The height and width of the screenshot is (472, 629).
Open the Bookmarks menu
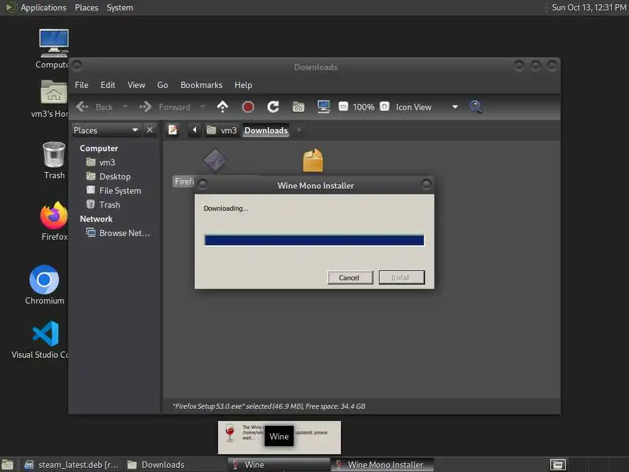click(x=201, y=85)
